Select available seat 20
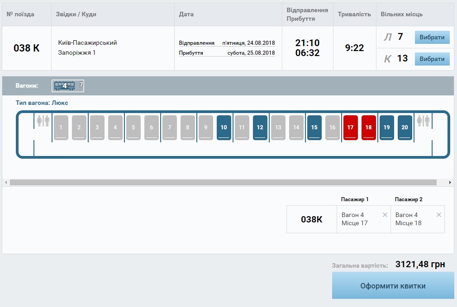This screenshot has height=307, width=457. point(405,128)
